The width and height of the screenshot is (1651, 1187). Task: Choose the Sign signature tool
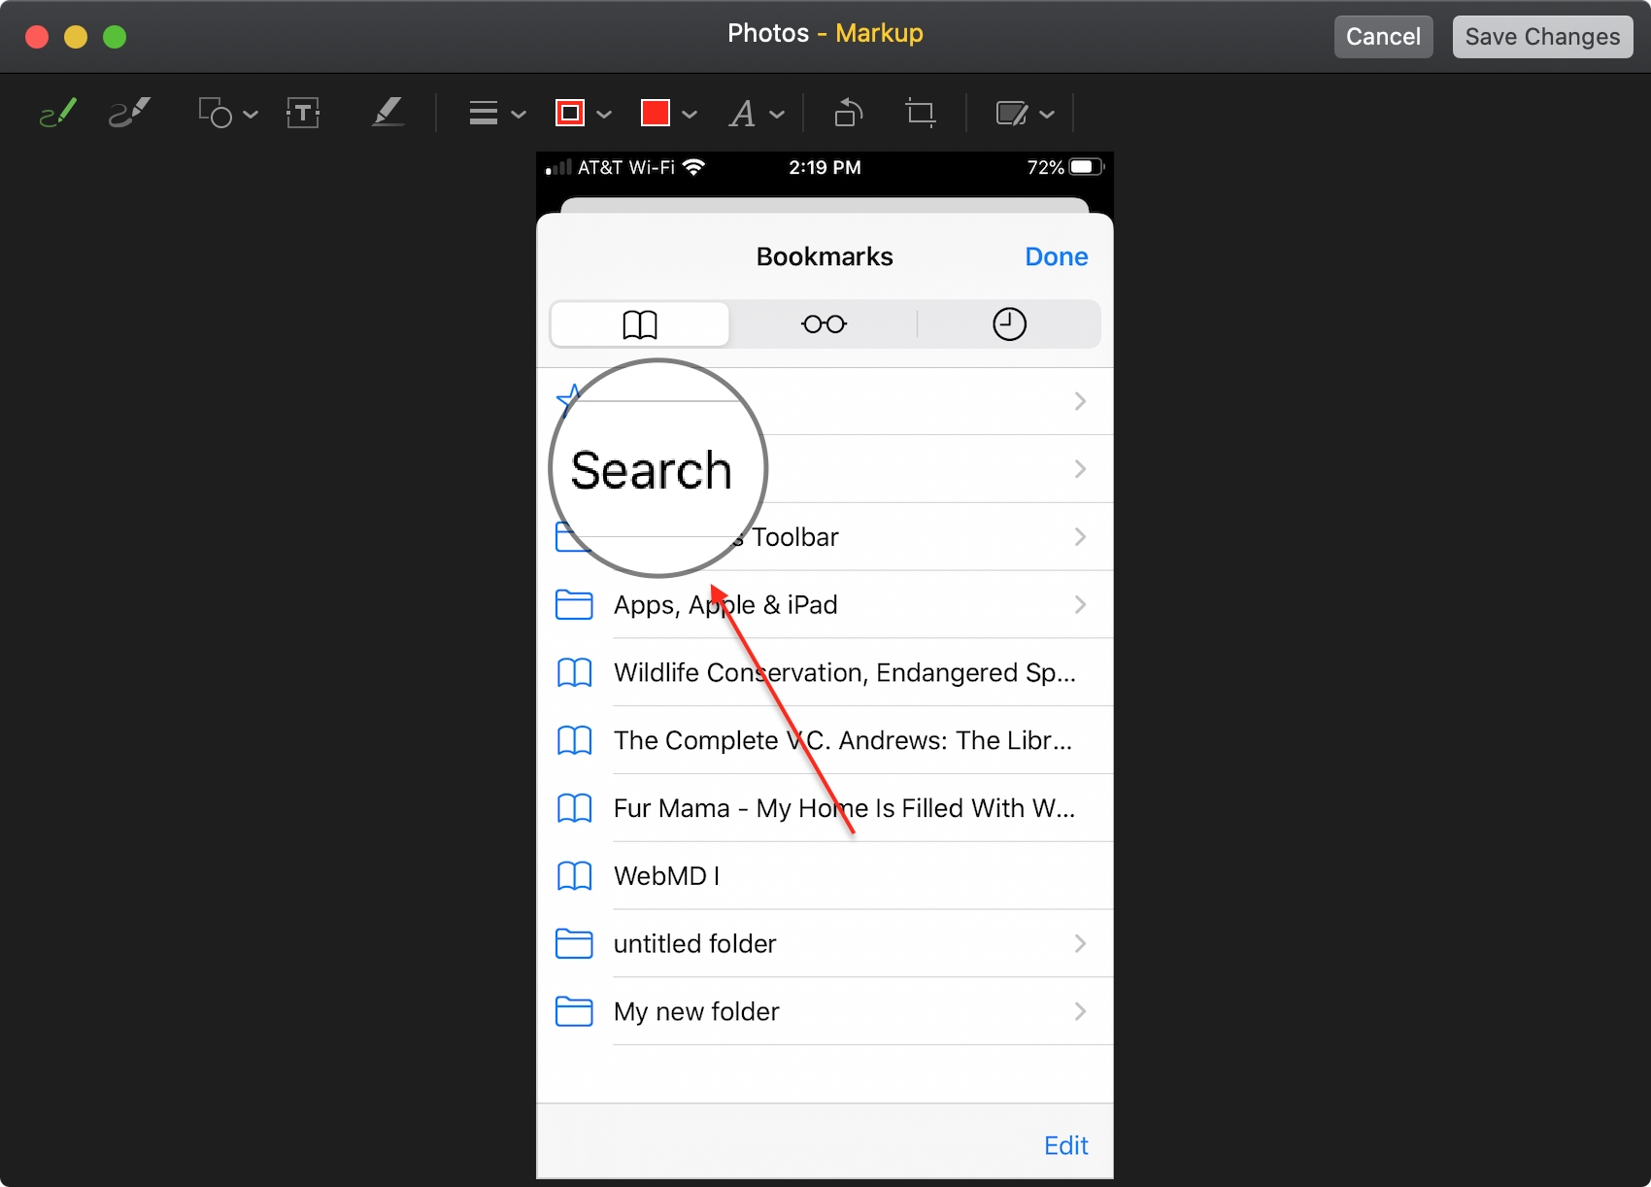387,114
